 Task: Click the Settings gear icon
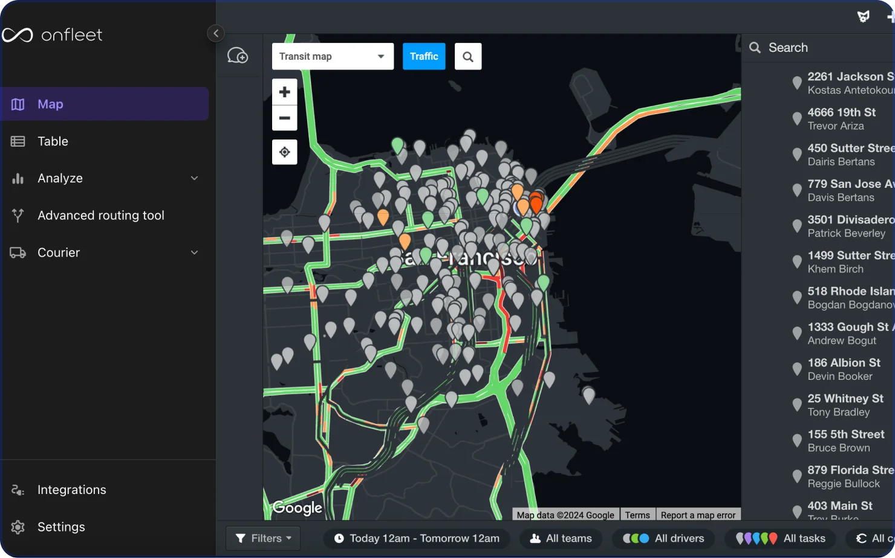pyautogui.click(x=18, y=527)
